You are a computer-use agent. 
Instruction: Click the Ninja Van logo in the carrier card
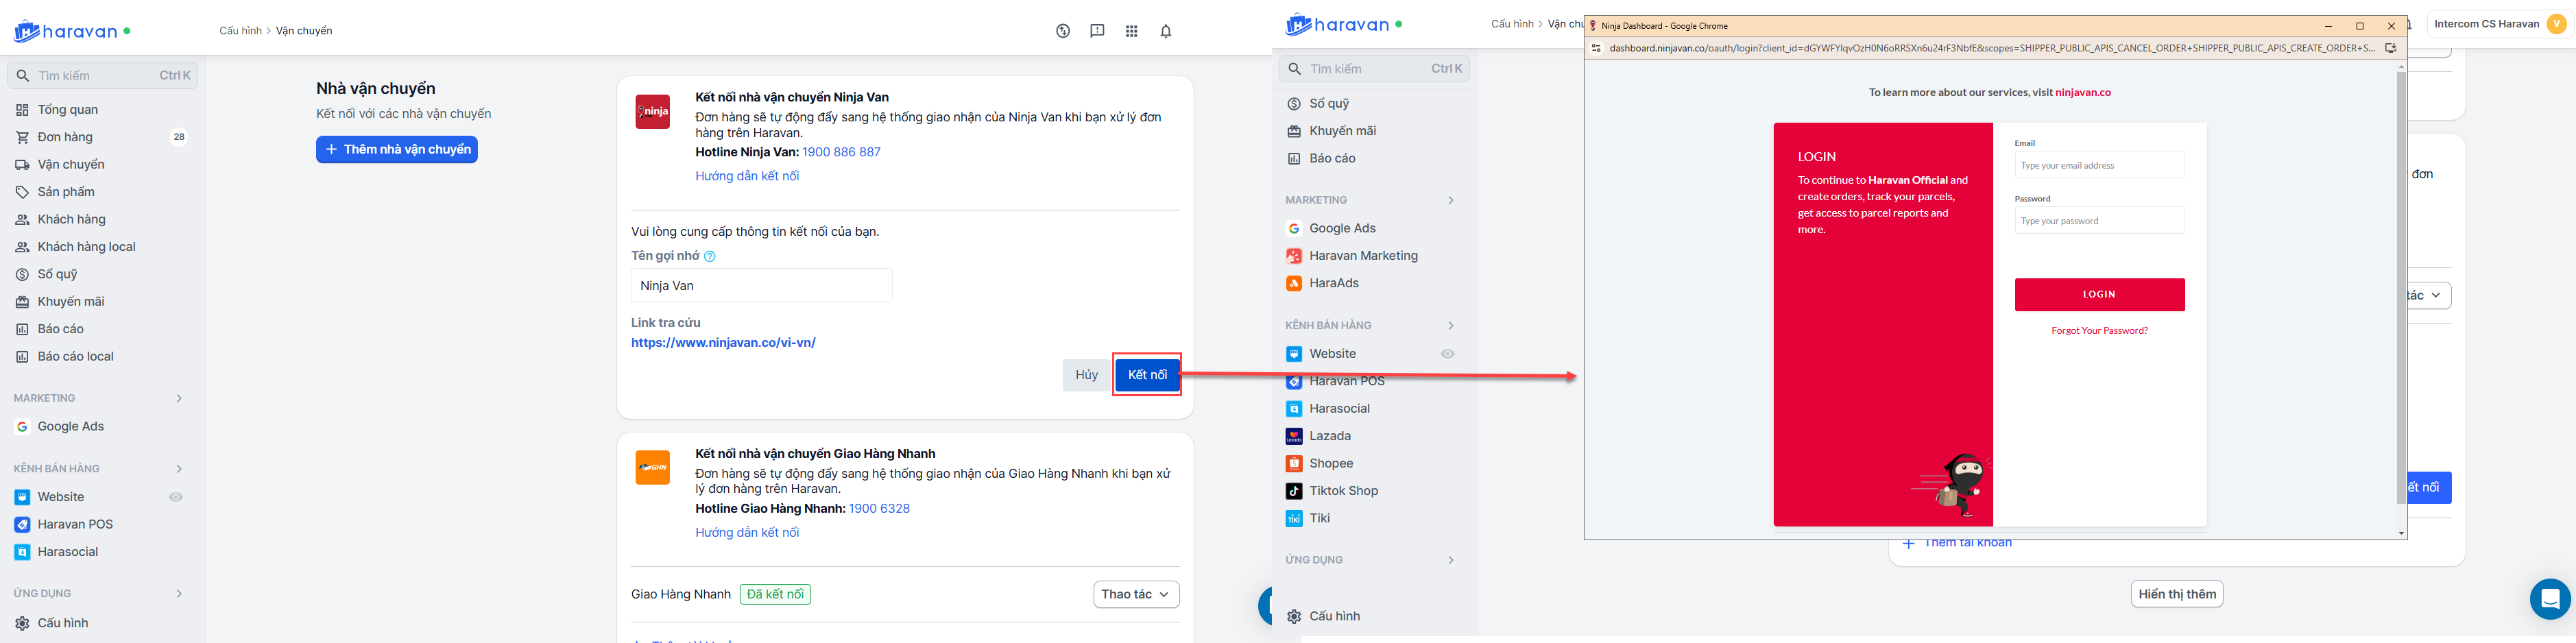(653, 111)
